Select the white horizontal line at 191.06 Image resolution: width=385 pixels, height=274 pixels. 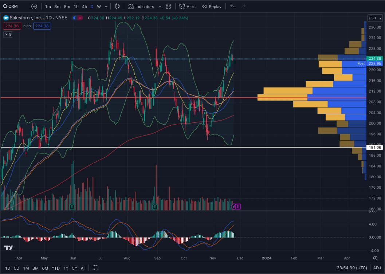183,147
